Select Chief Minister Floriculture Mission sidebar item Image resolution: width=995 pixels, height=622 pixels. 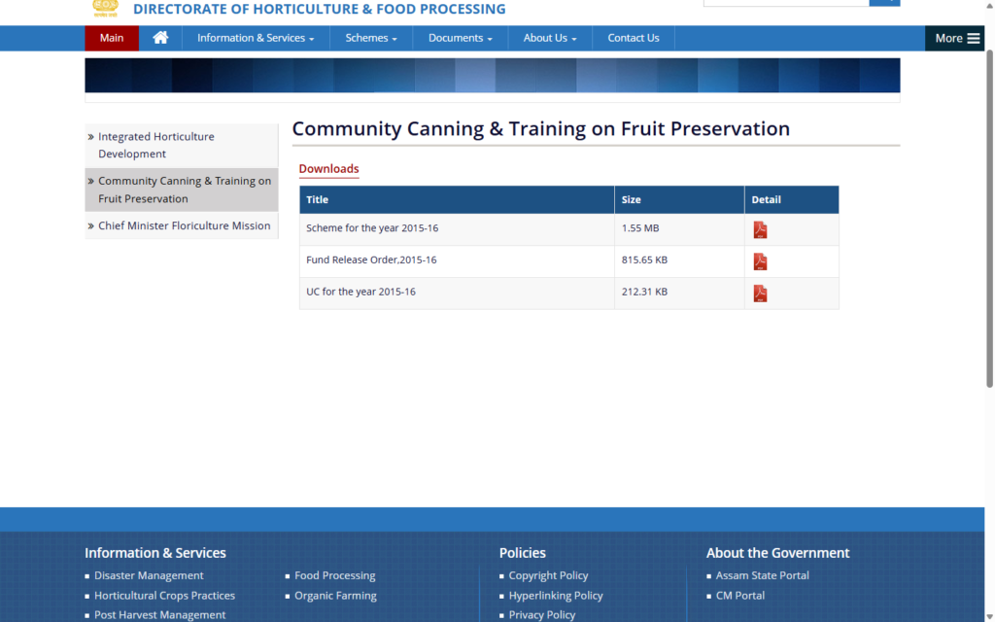click(184, 225)
